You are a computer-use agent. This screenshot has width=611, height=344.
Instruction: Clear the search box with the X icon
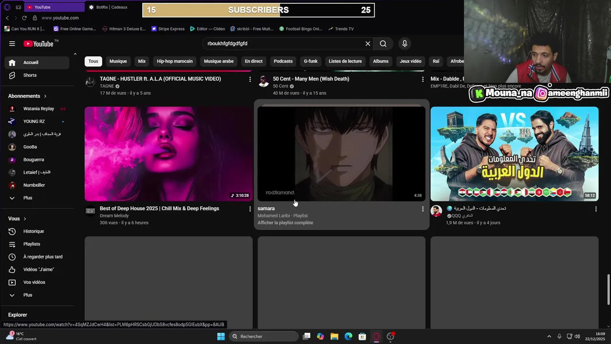[368, 43]
